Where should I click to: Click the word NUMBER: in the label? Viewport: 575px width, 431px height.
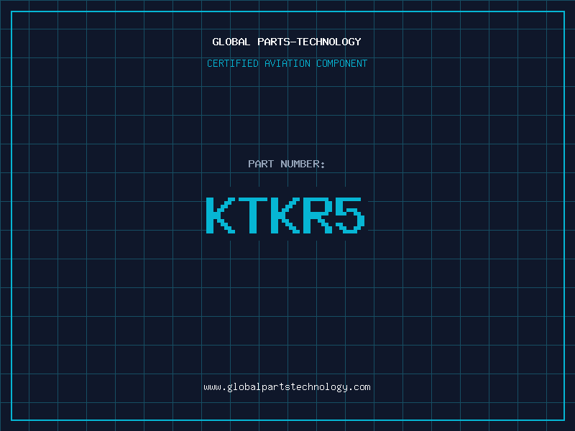[x=303, y=164]
